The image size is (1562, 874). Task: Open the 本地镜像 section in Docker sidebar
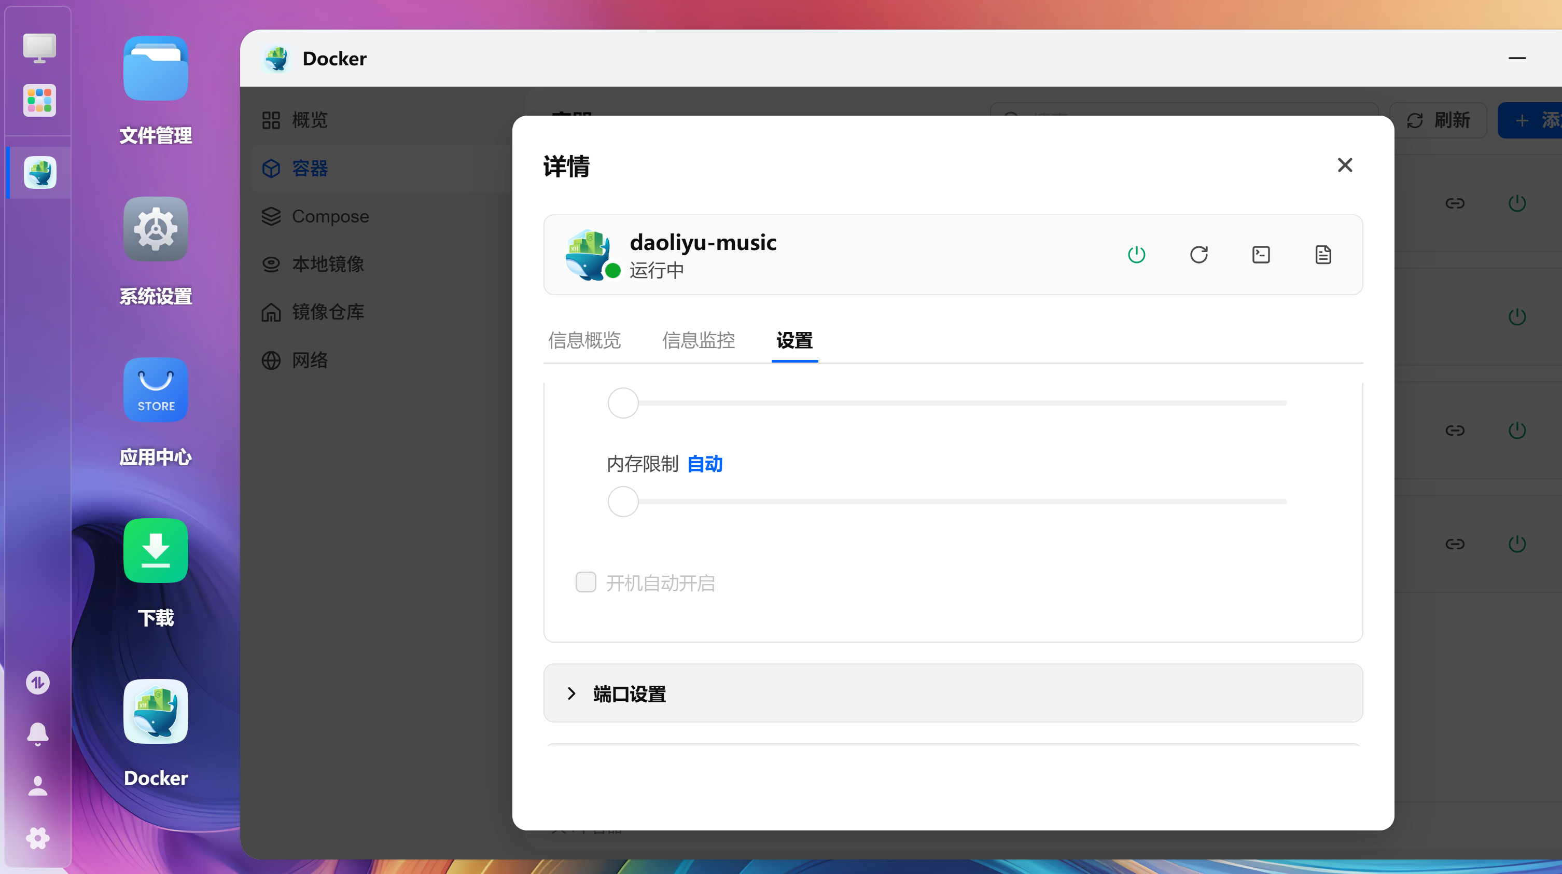point(327,264)
